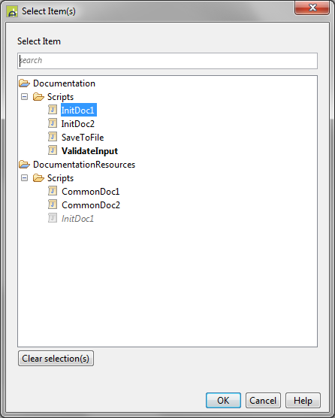
Task: Open Help for this dialog
Action: point(303,401)
